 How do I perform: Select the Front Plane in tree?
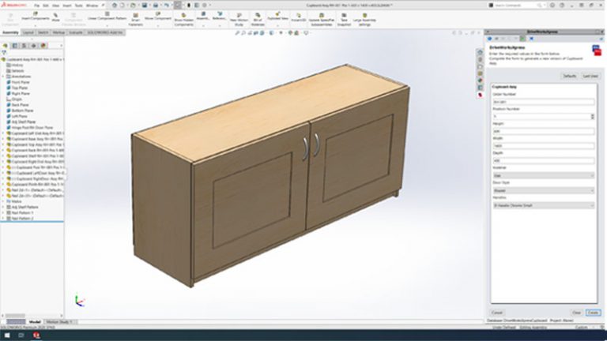coord(21,82)
